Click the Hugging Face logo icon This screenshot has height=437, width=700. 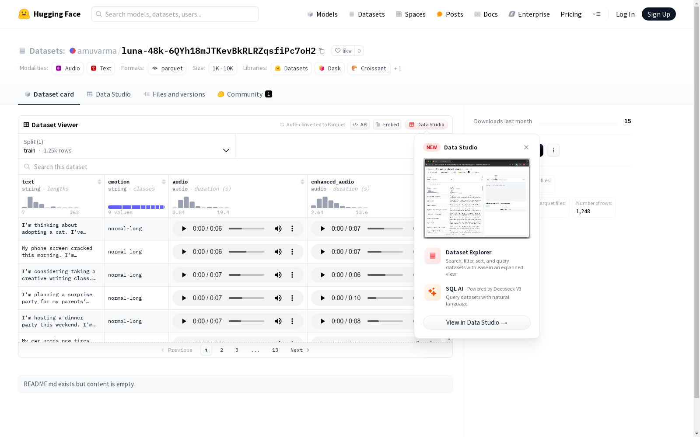click(x=24, y=14)
